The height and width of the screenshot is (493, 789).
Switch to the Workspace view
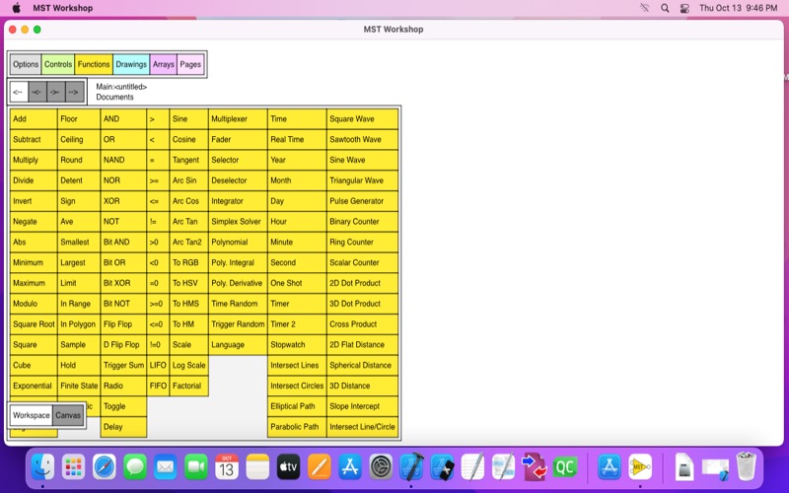click(x=32, y=415)
